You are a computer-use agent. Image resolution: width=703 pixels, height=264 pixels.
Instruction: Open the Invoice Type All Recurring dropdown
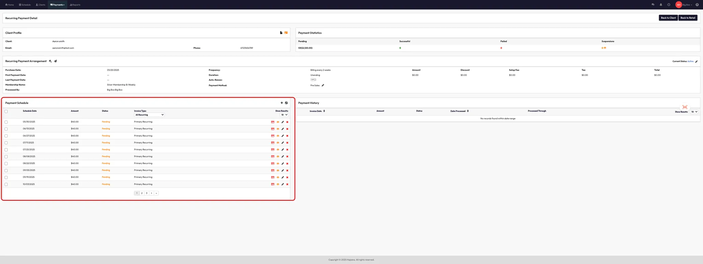pyautogui.click(x=149, y=115)
